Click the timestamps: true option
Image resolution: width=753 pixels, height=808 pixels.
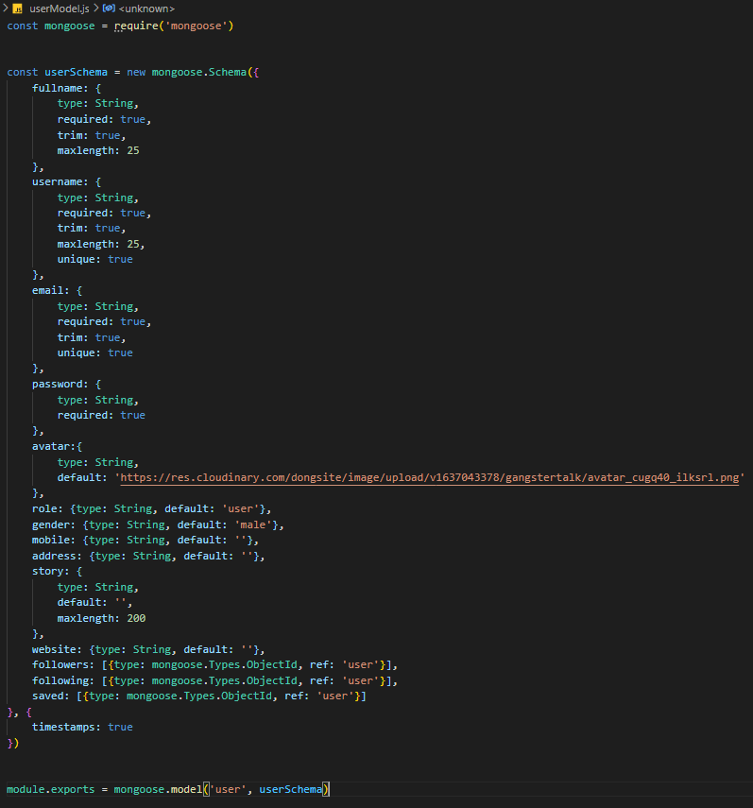85,726
